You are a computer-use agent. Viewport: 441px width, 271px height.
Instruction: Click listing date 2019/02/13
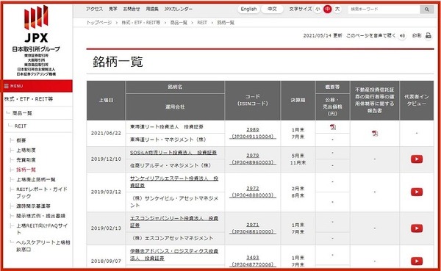tap(106, 228)
